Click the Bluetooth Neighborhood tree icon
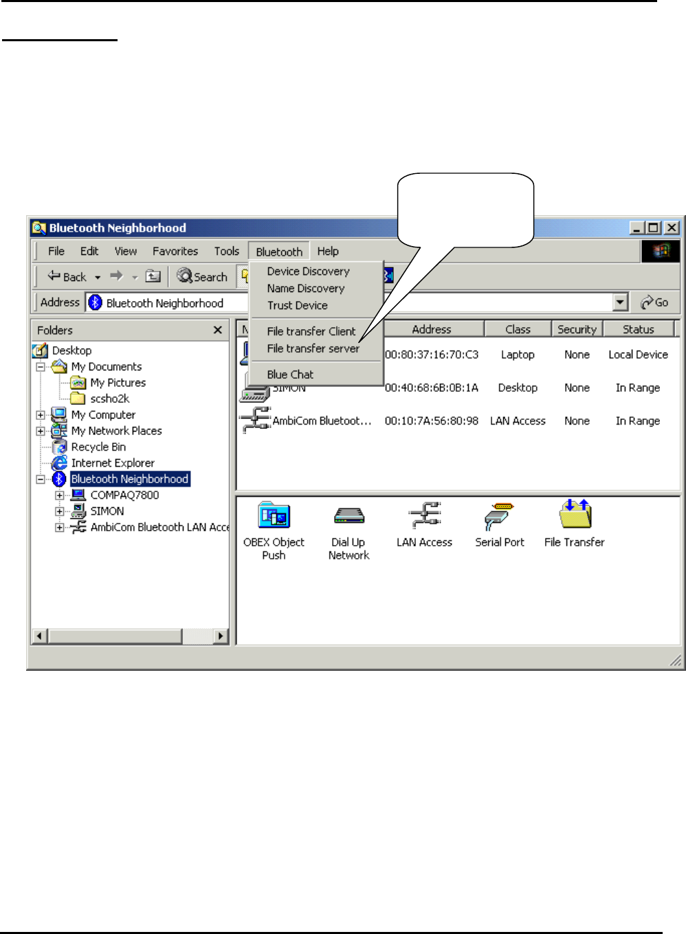Image resolution: width=686 pixels, height=934 pixels. click(x=60, y=478)
